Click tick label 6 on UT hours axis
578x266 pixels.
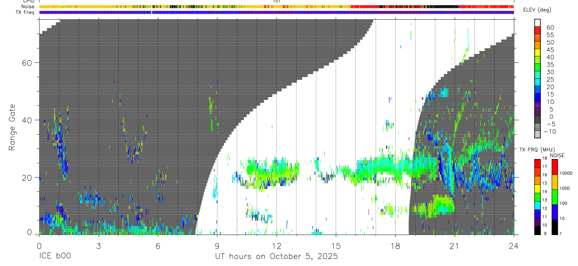[x=158, y=246]
